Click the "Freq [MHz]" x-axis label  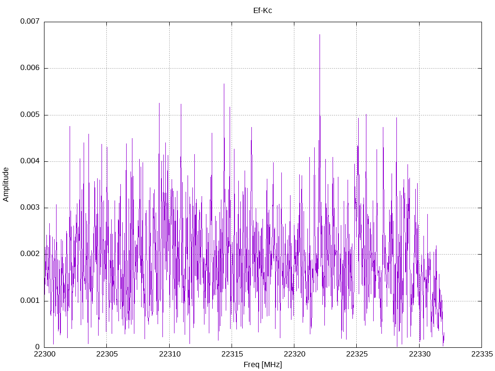pyautogui.click(x=262, y=365)
